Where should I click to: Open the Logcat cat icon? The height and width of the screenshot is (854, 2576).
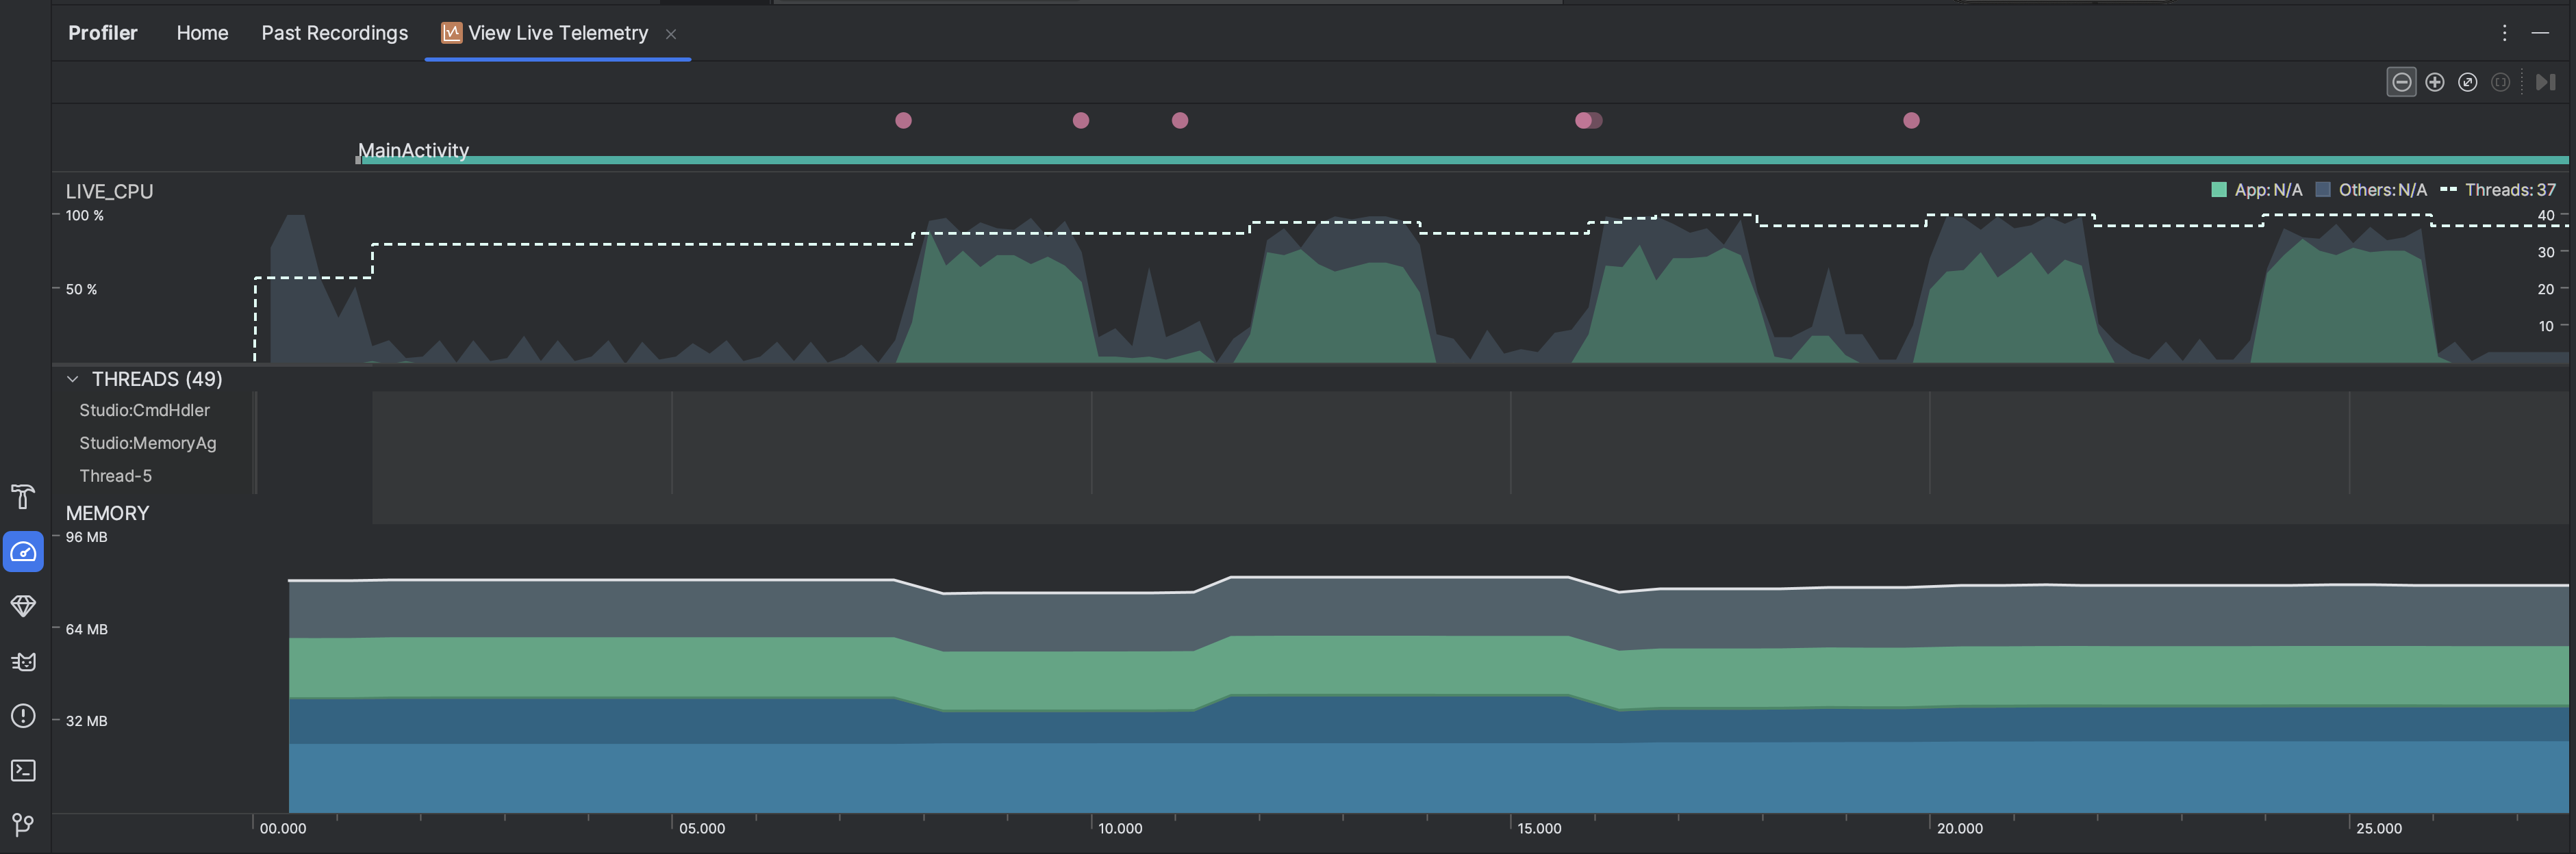(x=23, y=661)
